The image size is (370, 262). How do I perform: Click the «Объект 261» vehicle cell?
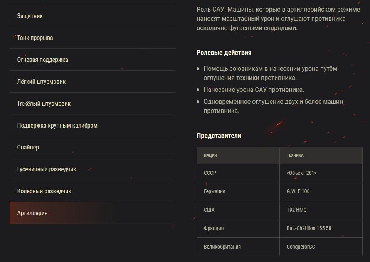301,173
